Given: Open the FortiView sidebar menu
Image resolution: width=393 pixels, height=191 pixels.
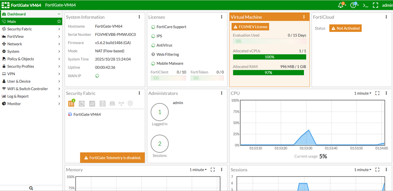Looking at the screenshot, I should [x=31, y=37].
